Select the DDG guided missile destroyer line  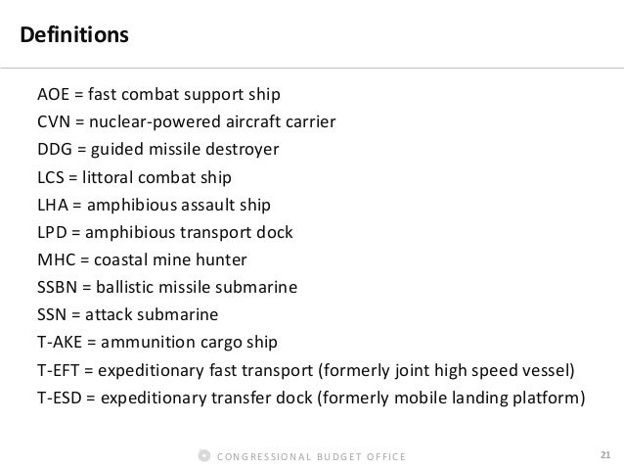pos(157,151)
